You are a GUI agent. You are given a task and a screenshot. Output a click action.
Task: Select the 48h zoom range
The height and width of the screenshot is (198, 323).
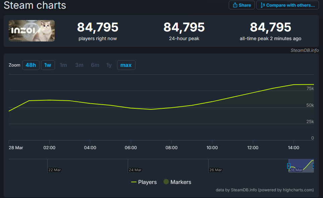(x=31, y=65)
